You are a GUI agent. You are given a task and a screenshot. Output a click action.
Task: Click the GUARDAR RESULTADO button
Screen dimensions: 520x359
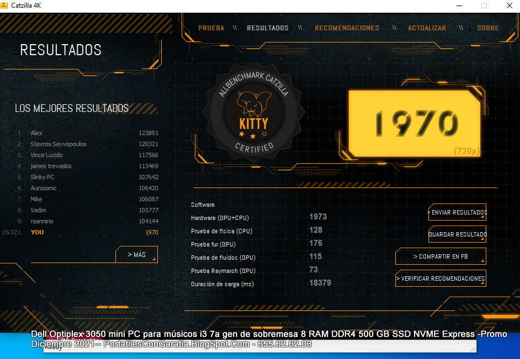click(457, 234)
